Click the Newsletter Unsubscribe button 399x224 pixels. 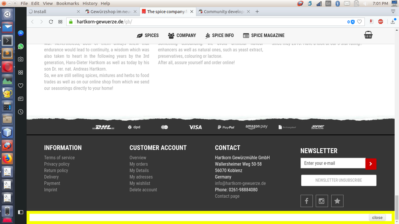point(339,180)
